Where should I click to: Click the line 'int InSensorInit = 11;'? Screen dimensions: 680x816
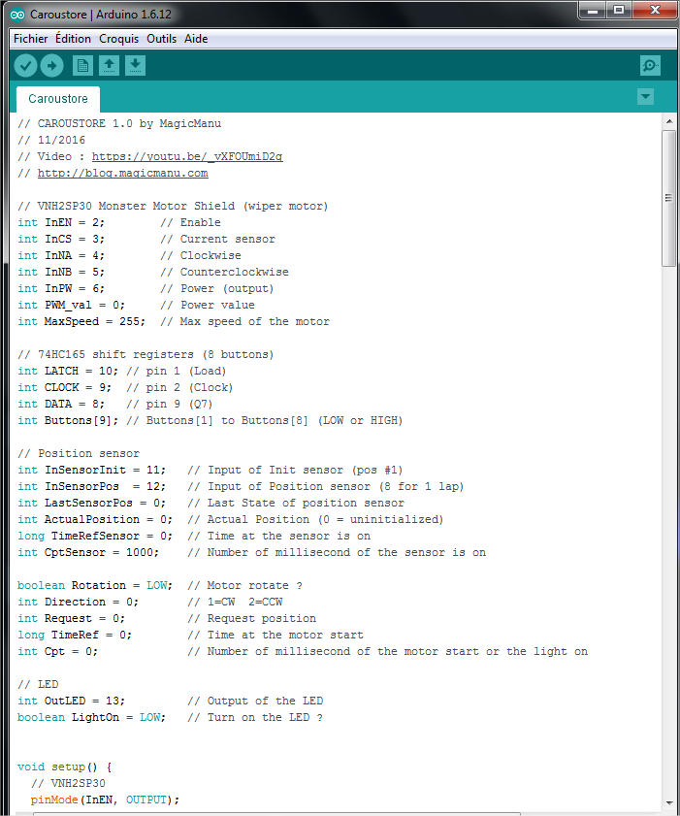click(91, 470)
